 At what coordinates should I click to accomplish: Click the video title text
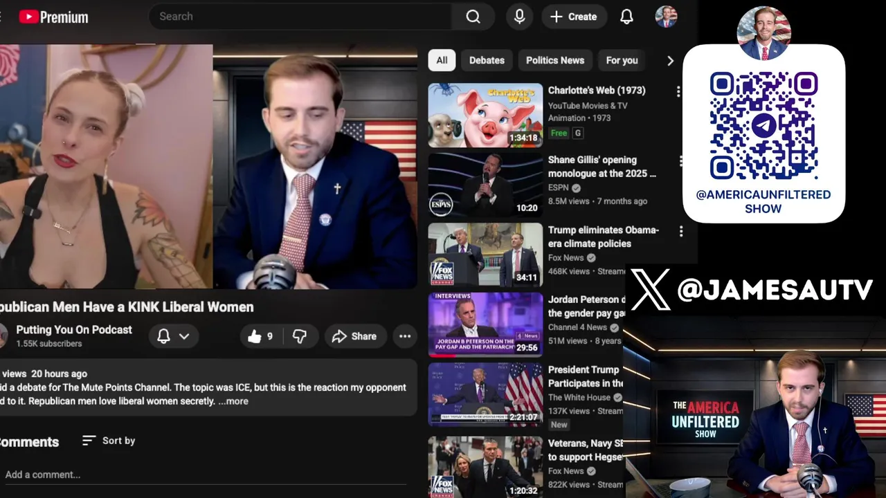pyautogui.click(x=127, y=307)
